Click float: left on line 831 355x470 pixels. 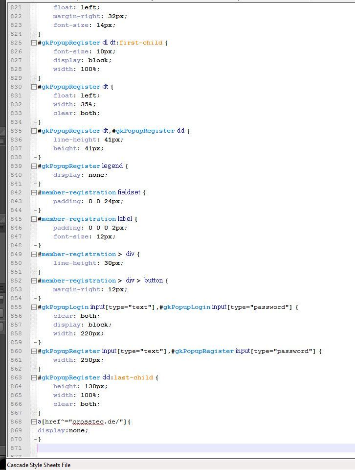point(76,95)
